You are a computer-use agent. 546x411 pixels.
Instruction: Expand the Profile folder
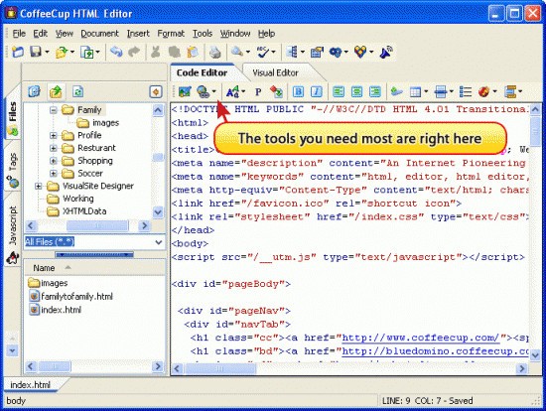pyautogui.click(x=54, y=135)
